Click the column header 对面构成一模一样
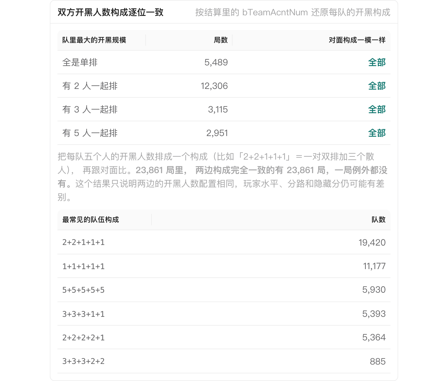The height and width of the screenshot is (381, 448). 357,40
